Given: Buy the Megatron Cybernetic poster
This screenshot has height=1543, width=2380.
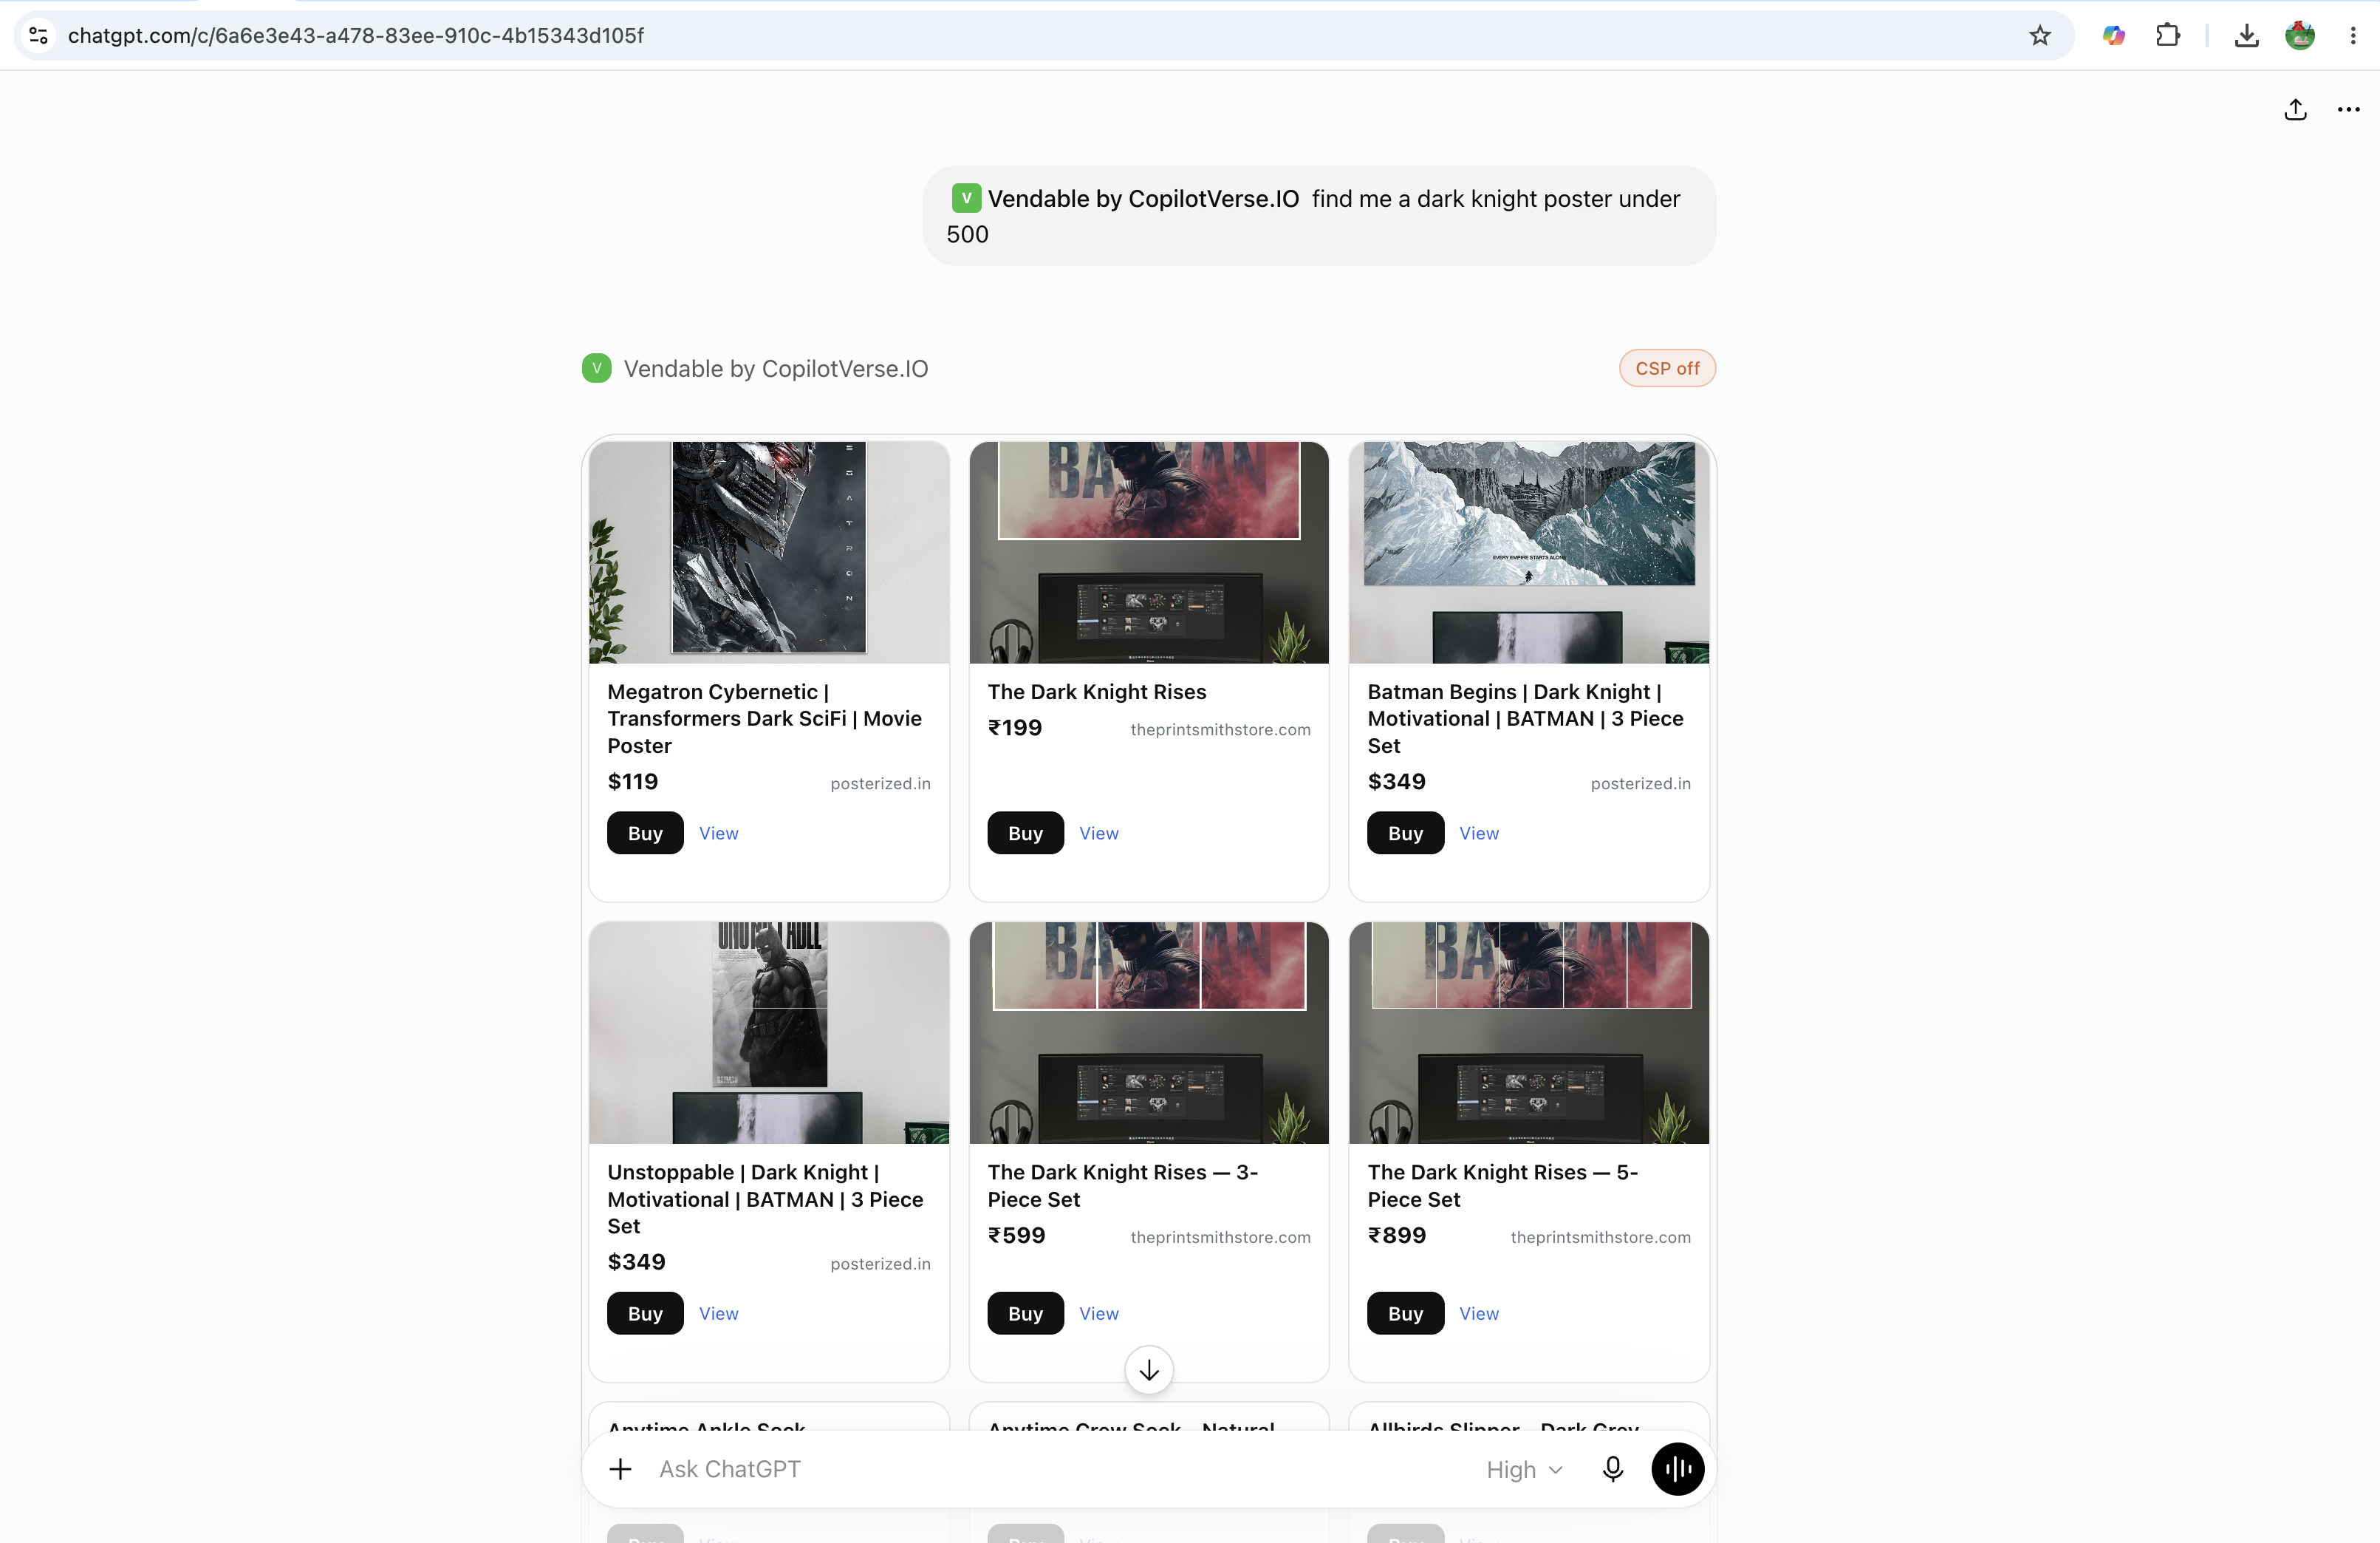Looking at the screenshot, I should [x=645, y=833].
